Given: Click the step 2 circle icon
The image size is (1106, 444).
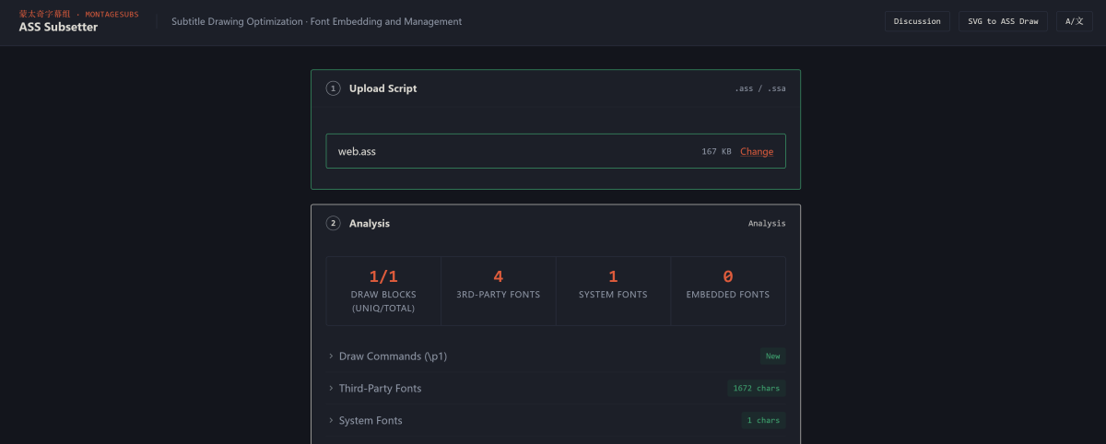Looking at the screenshot, I should tap(333, 223).
